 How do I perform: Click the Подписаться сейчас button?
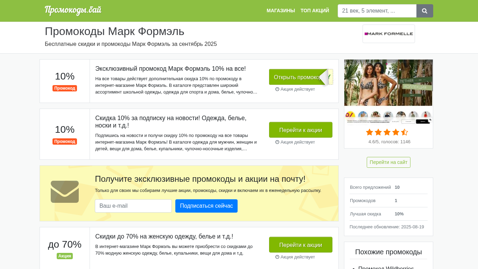coord(206,206)
